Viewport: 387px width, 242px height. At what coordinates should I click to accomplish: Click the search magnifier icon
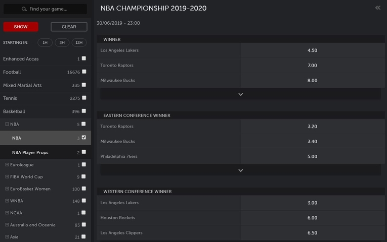pos(24,9)
